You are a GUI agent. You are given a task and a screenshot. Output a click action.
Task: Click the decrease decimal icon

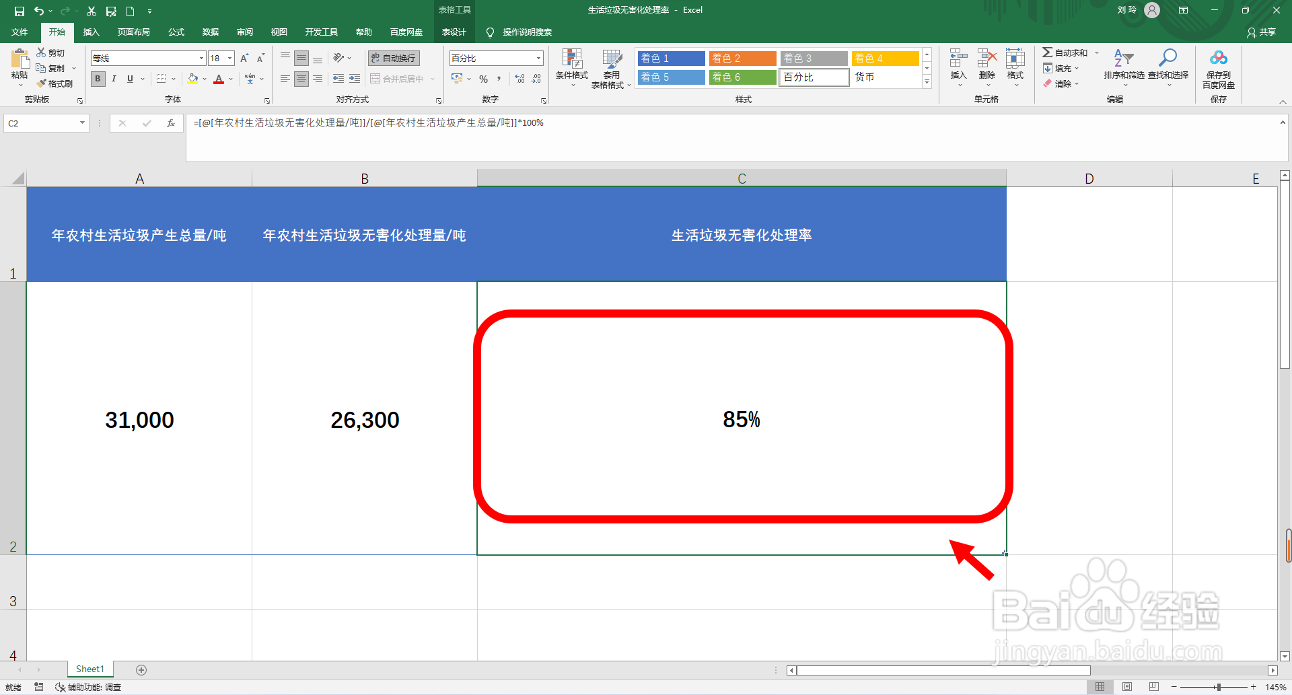coord(536,79)
